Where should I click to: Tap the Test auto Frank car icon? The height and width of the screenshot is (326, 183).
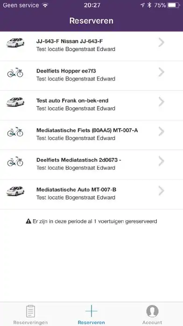[15, 102]
